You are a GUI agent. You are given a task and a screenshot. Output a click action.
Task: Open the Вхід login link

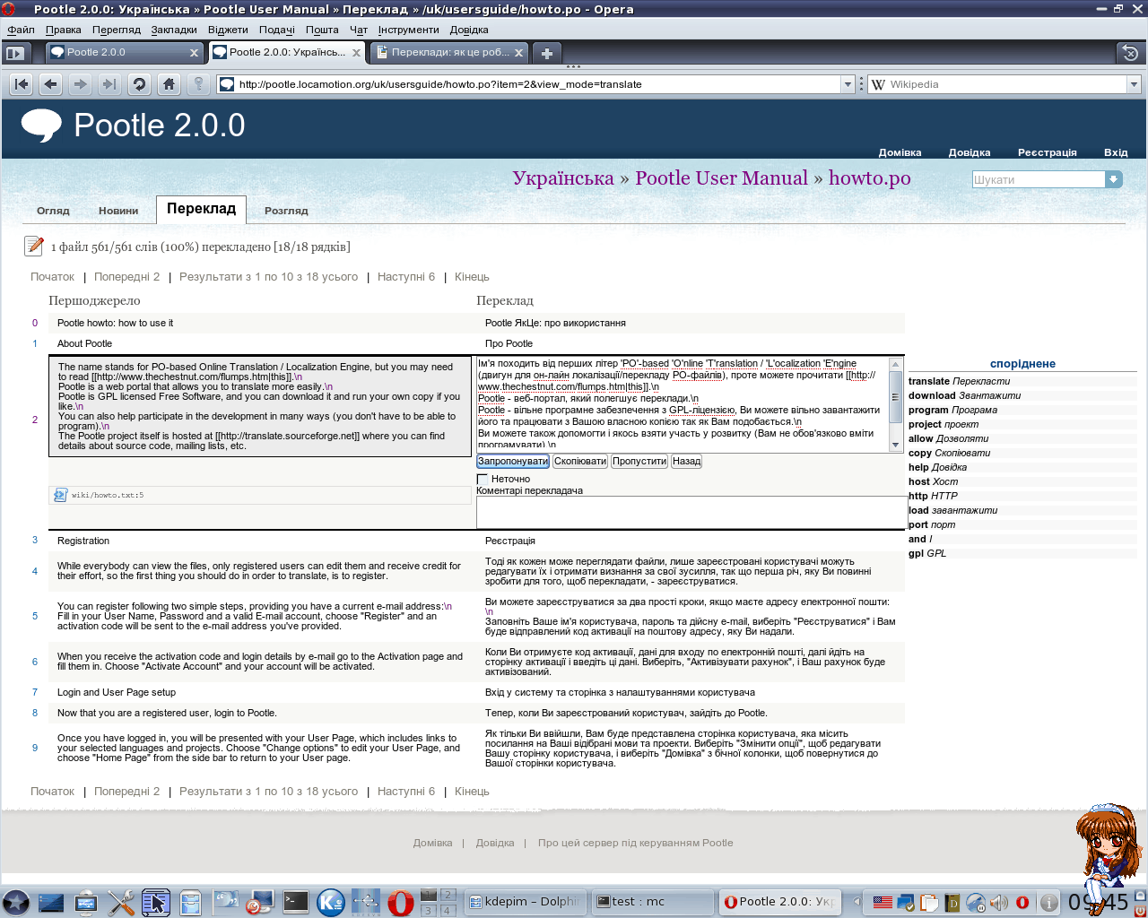coord(1116,152)
